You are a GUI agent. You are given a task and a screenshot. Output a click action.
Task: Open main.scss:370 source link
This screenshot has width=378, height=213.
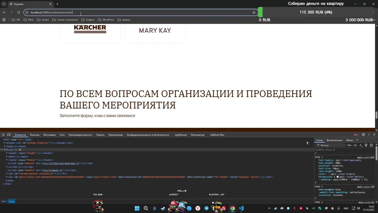[366, 187]
